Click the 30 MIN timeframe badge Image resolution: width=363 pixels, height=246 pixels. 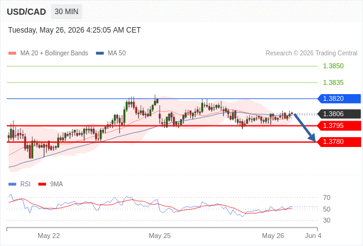click(66, 12)
